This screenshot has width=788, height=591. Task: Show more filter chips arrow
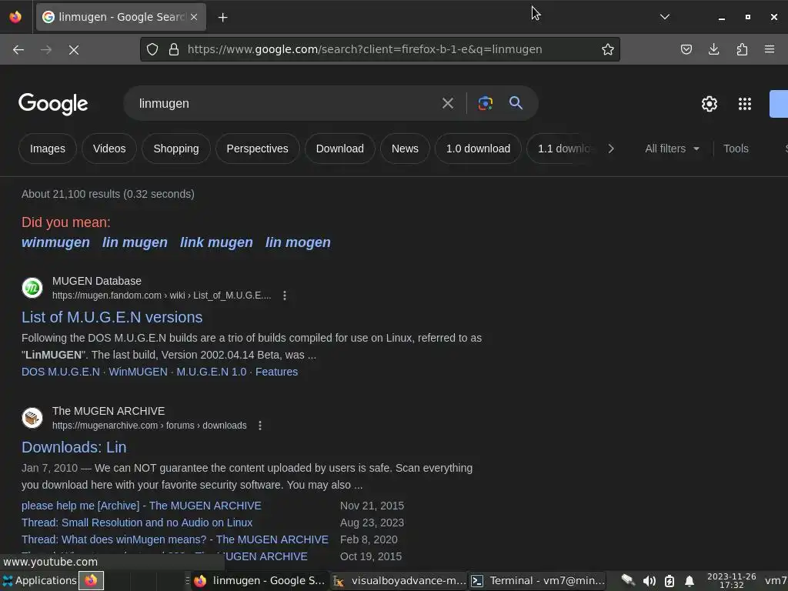tap(610, 149)
